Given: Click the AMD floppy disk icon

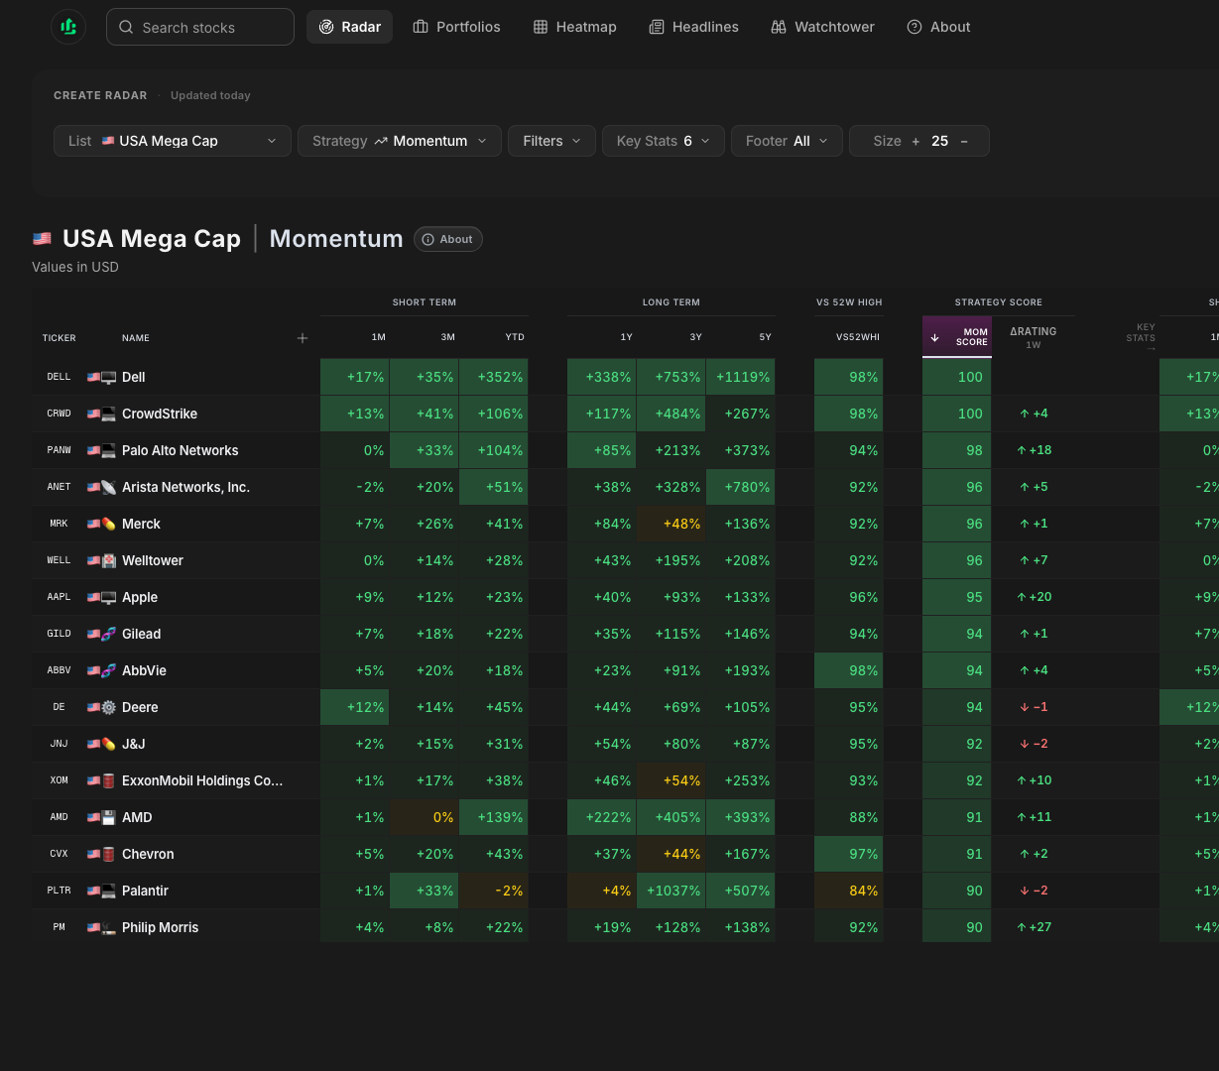Looking at the screenshot, I should 109,817.
